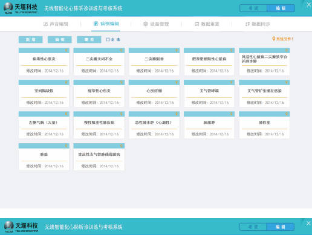Click the pin icon on 变应性支气管肺曲霉菌病 card
This screenshot has width=312, height=235.
pos(121,146)
